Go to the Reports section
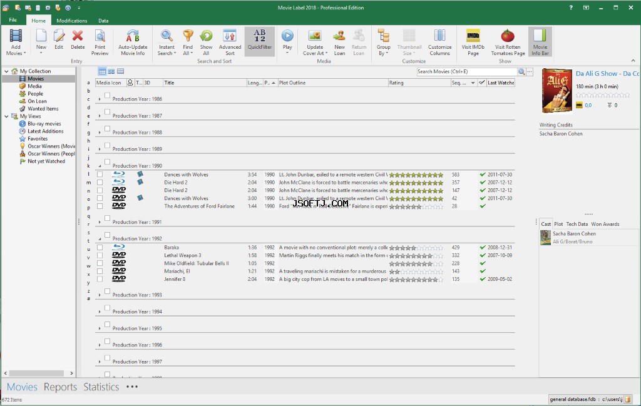 tap(60, 387)
